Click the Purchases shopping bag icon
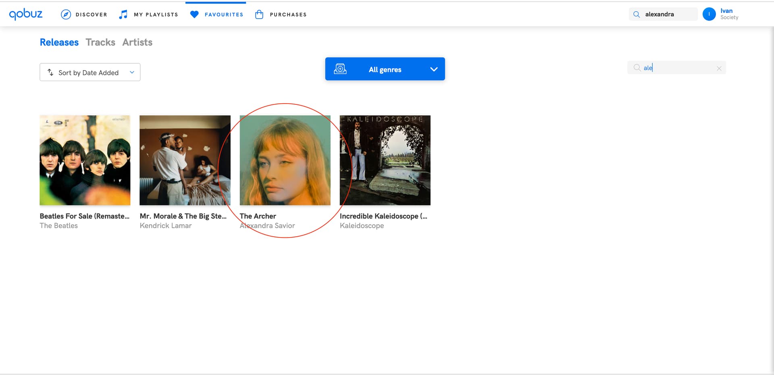 coord(259,15)
